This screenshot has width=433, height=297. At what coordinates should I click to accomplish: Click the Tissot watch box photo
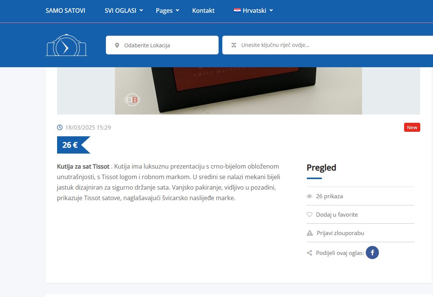[x=238, y=90]
